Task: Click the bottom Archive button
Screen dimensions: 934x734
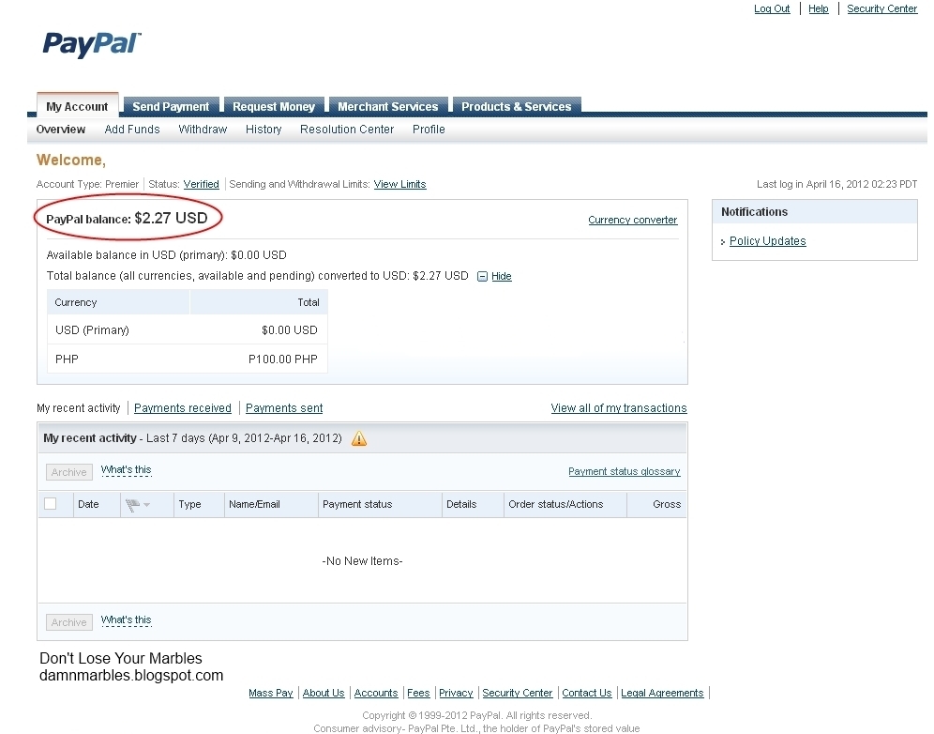Action: 69,622
